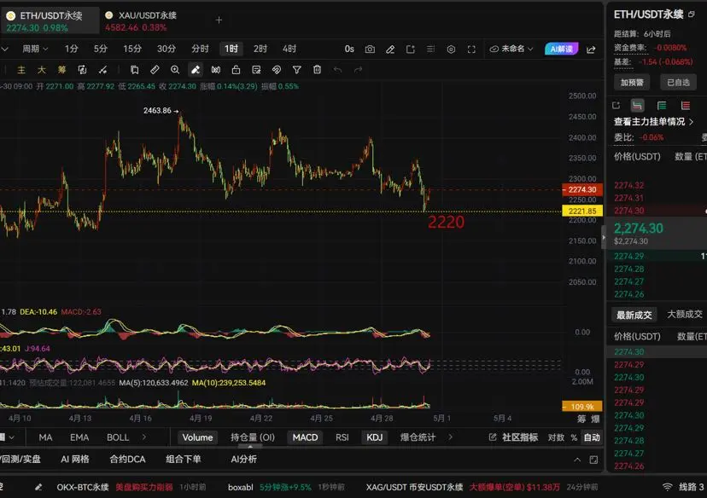Click the AI解读 button
This screenshot has width=707, height=498.
[561, 49]
